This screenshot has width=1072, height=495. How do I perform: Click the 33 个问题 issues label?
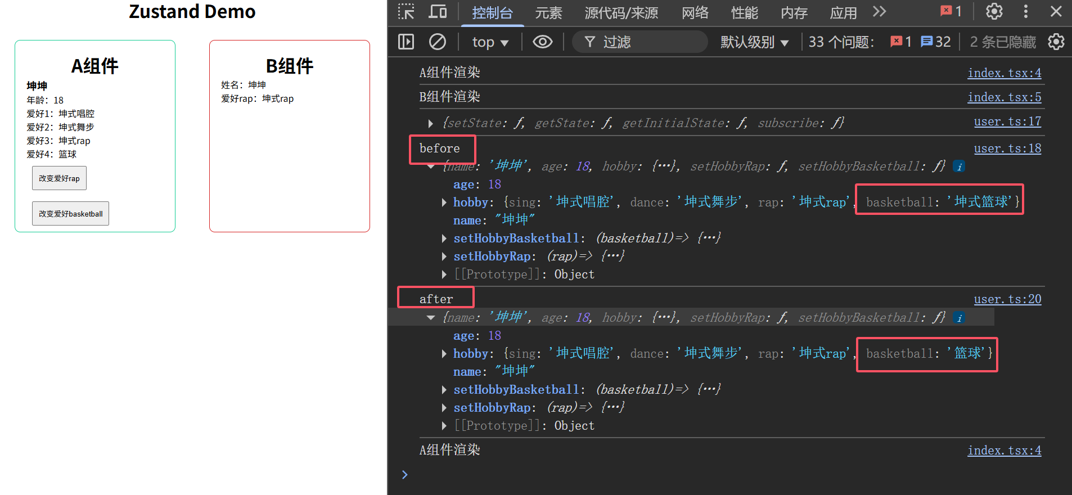click(841, 42)
